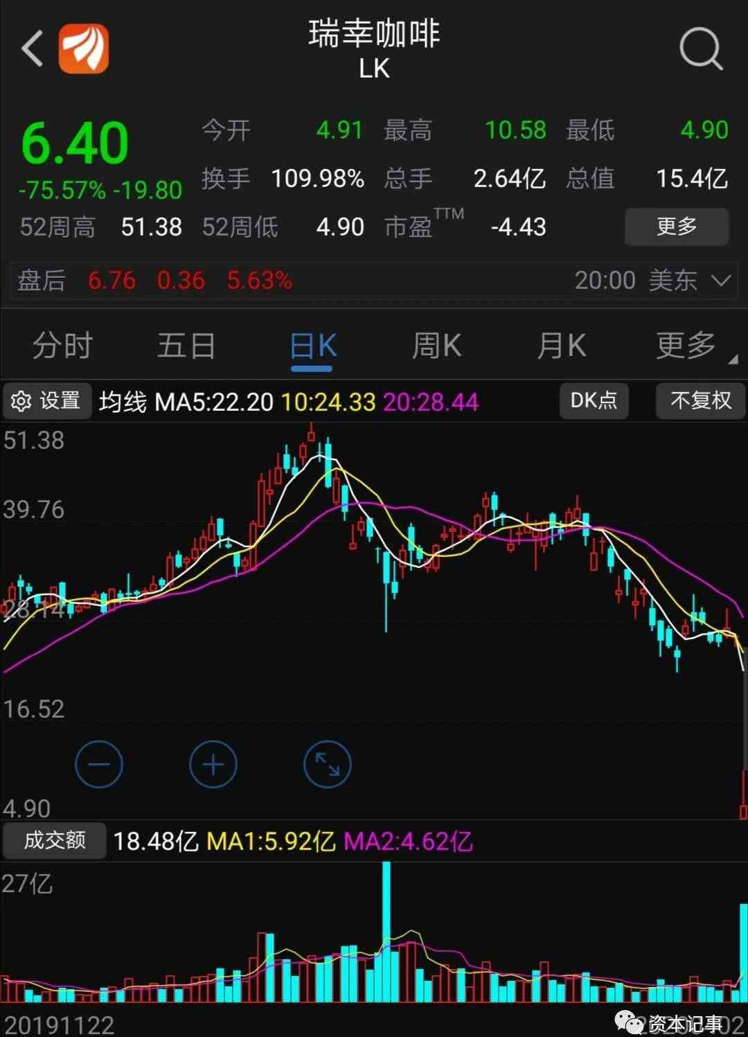Expand chart to fullscreen icon
Screen dimensions: 748x1037
point(328,765)
